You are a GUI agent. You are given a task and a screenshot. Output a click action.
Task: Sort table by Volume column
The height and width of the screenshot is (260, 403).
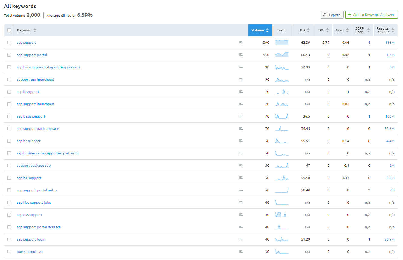click(x=260, y=30)
